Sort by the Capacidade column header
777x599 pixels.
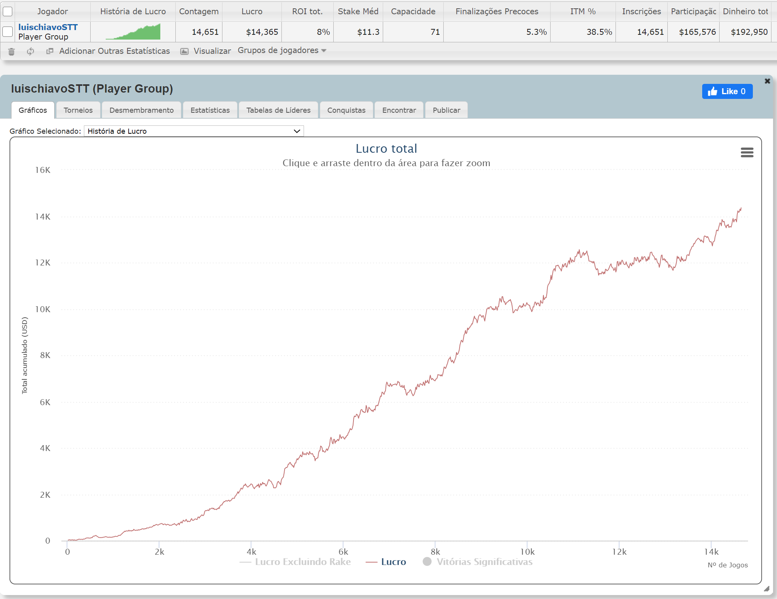(413, 11)
